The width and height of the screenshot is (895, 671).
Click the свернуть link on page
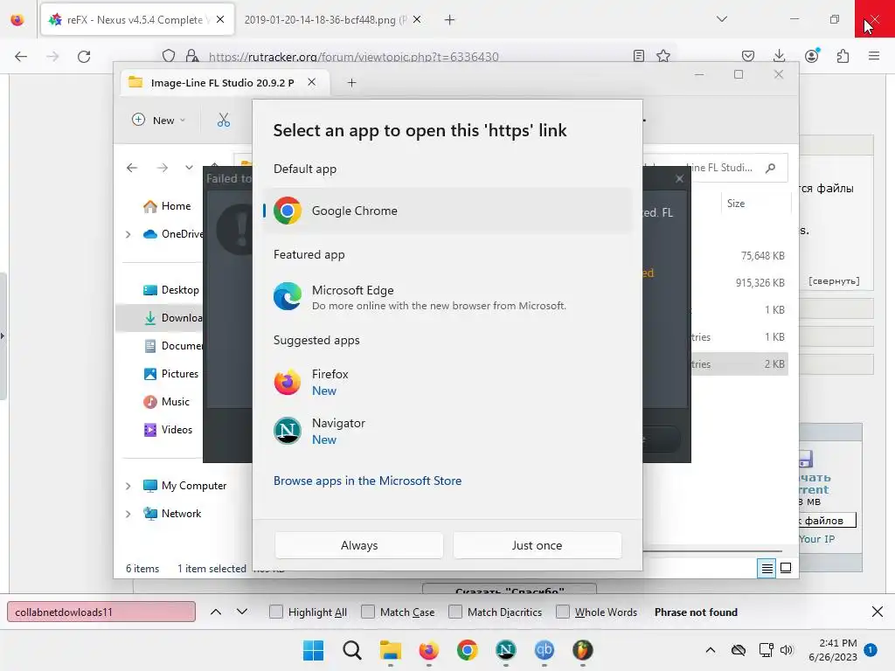tap(834, 280)
